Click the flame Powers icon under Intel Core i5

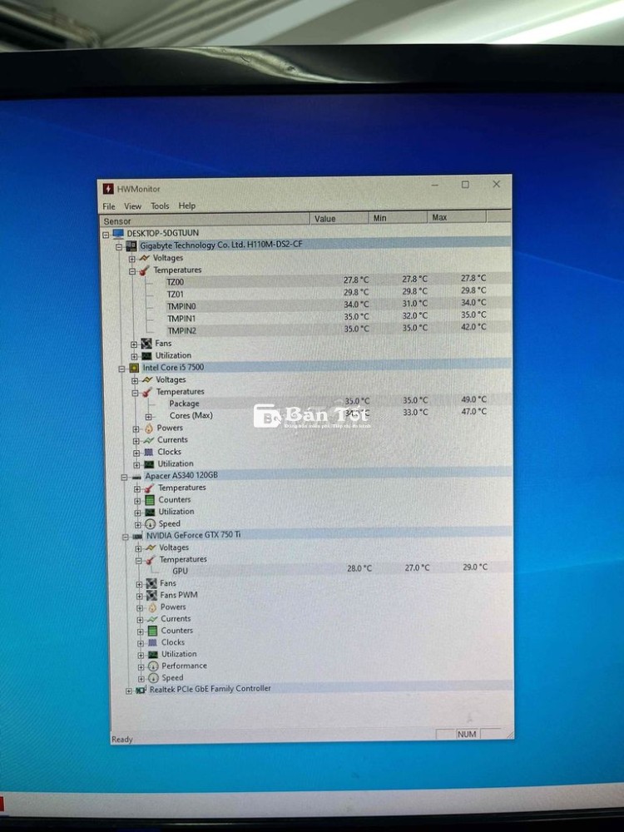point(149,428)
